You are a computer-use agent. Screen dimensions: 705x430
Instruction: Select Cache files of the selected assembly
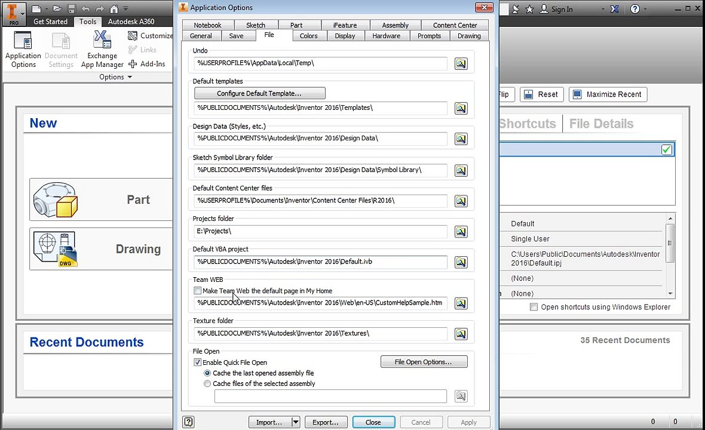207,384
